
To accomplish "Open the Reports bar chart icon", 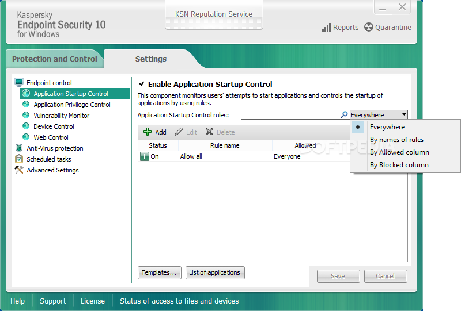I will click(x=326, y=28).
